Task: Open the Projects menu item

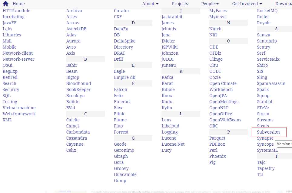Action: [x=180, y=4]
